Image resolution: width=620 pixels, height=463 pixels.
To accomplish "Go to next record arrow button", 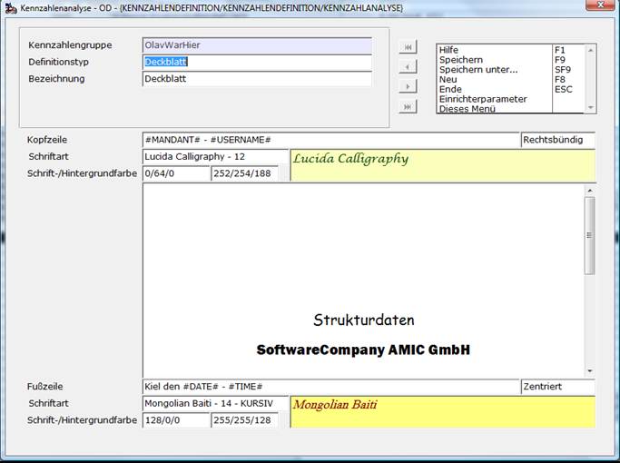I will pyautogui.click(x=408, y=86).
